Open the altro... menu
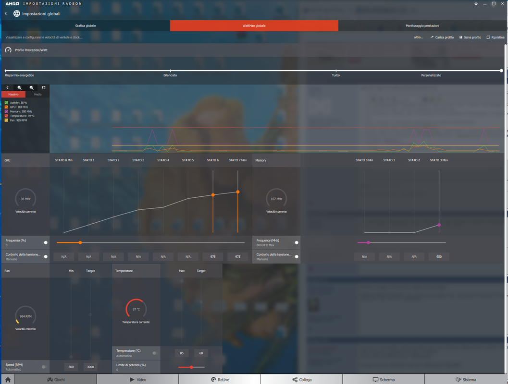Viewport: 508px width, 384px height. click(418, 37)
